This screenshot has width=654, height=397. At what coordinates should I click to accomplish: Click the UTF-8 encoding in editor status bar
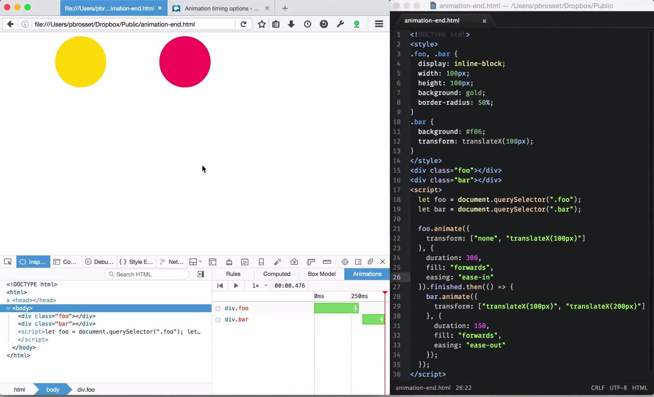[618, 388]
